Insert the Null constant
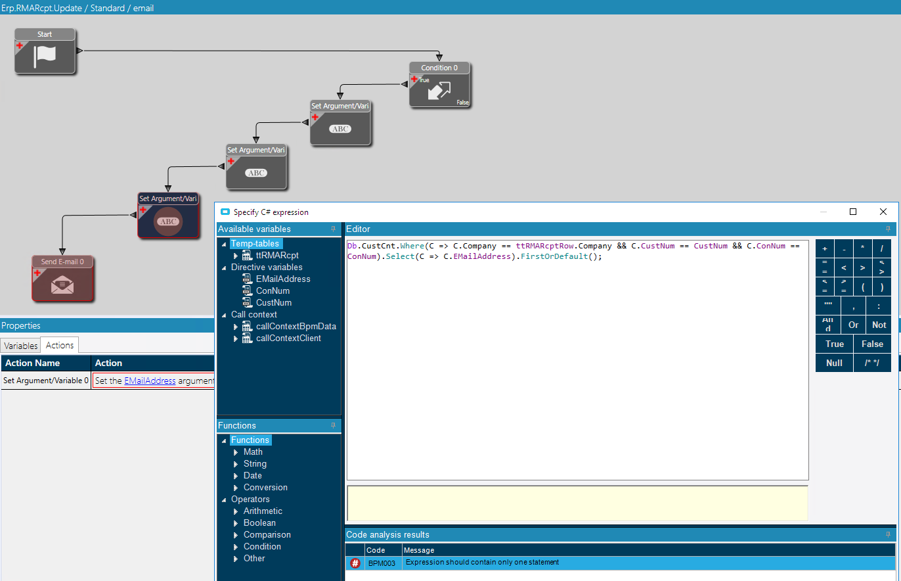 click(x=835, y=363)
